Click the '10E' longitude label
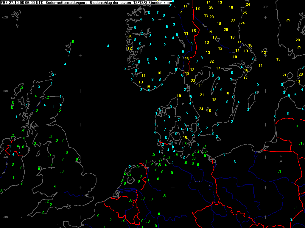This screenshot has width=305, height=228. (x=173, y=7)
